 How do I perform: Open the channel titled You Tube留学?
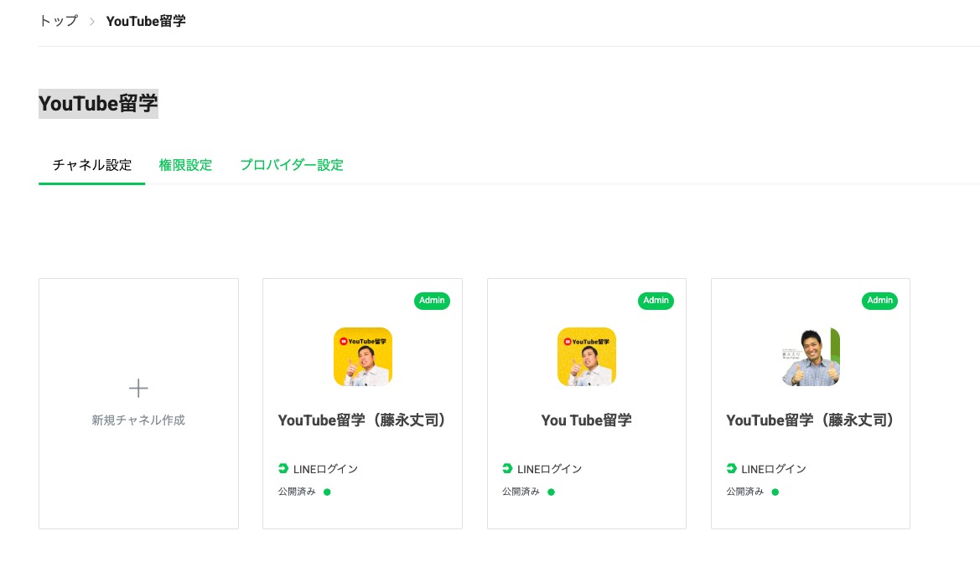tap(586, 420)
